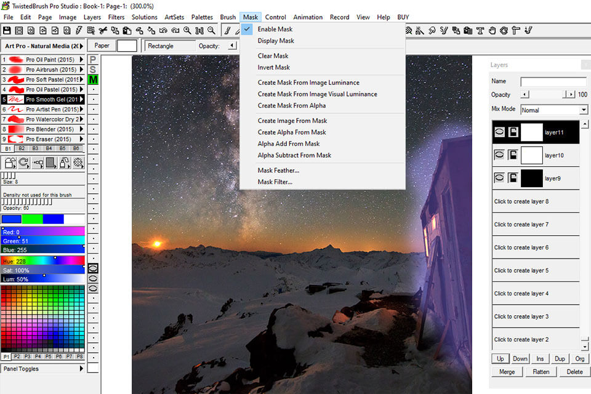Click the gray rectangle brush option icon
This screenshot has width=591, height=394.
51,163
